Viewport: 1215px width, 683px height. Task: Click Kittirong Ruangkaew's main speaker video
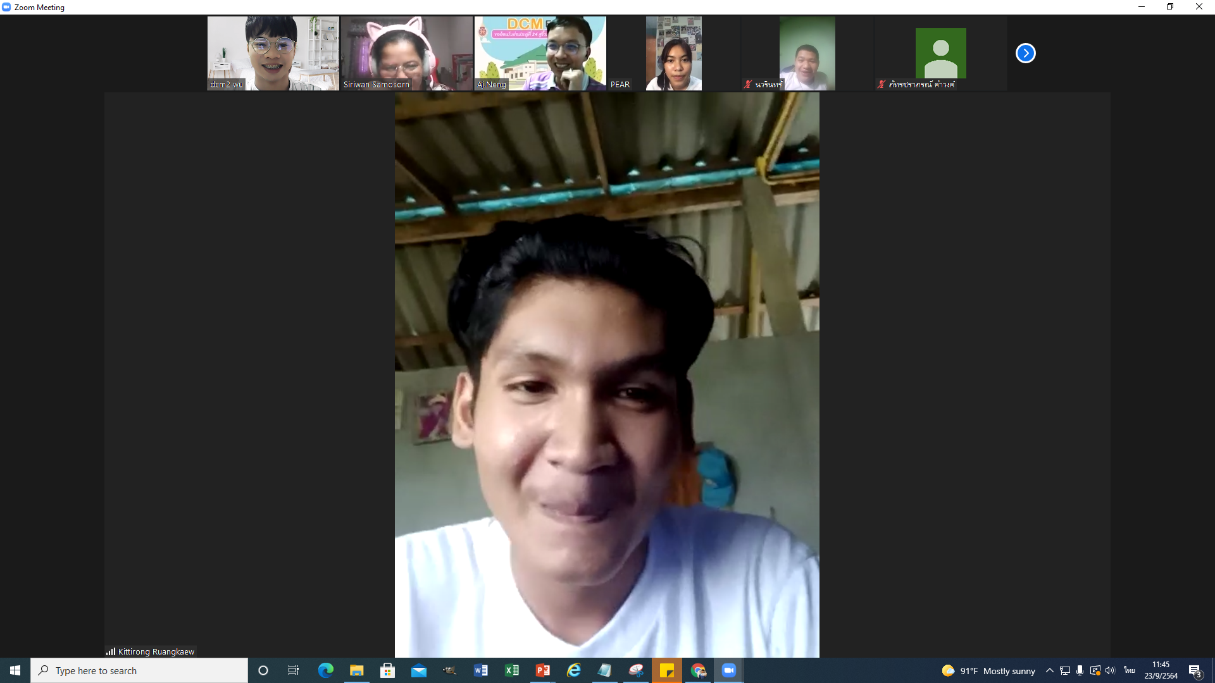coord(607,375)
